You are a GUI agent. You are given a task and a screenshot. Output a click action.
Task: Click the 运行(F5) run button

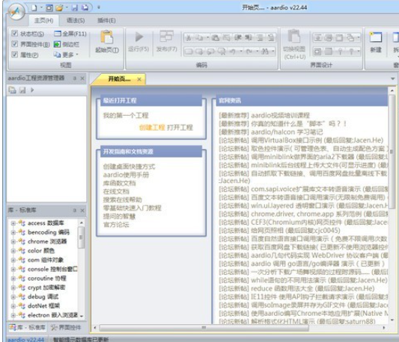(138, 42)
